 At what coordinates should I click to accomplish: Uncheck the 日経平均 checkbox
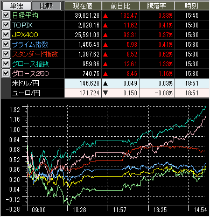tap(6, 15)
